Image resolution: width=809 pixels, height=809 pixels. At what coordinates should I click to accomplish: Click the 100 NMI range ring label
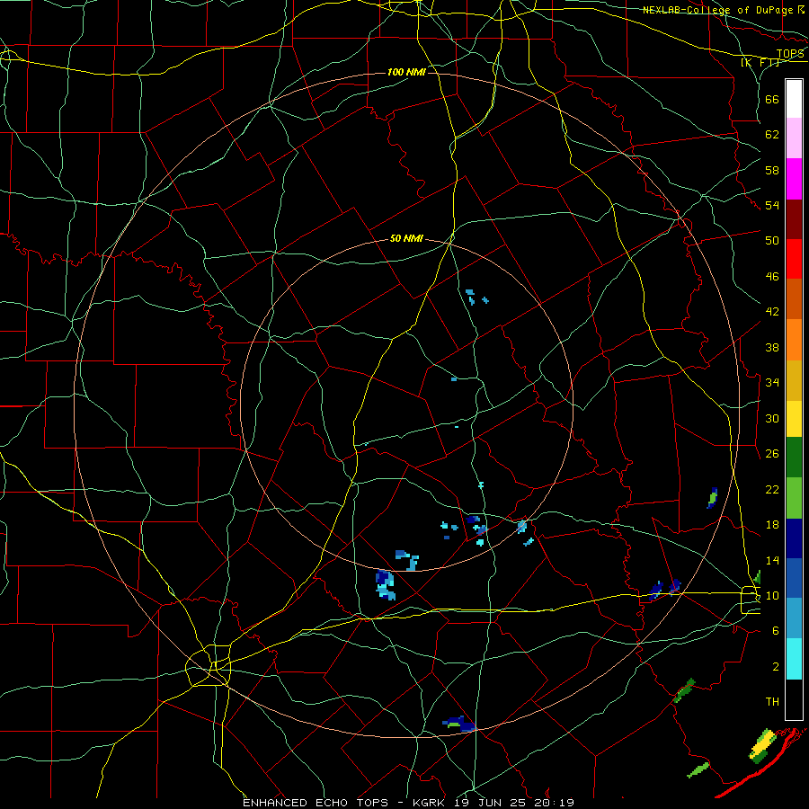[x=406, y=72]
